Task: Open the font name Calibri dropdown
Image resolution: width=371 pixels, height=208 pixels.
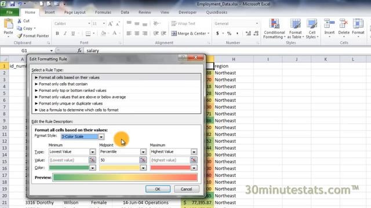Action: [x=89, y=24]
